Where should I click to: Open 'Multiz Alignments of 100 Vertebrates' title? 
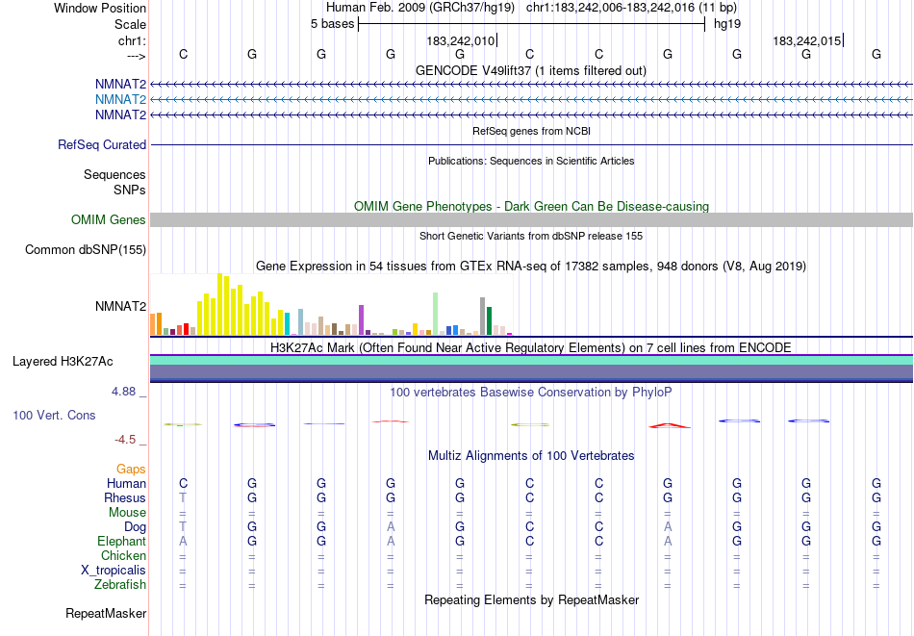531,455
